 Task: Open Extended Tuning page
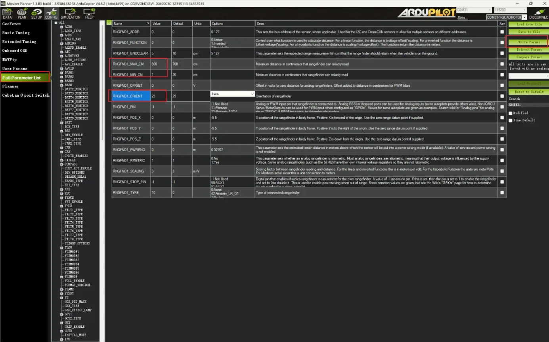pos(19,42)
